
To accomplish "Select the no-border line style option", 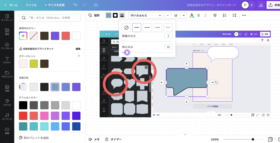I will tap(126, 27).
